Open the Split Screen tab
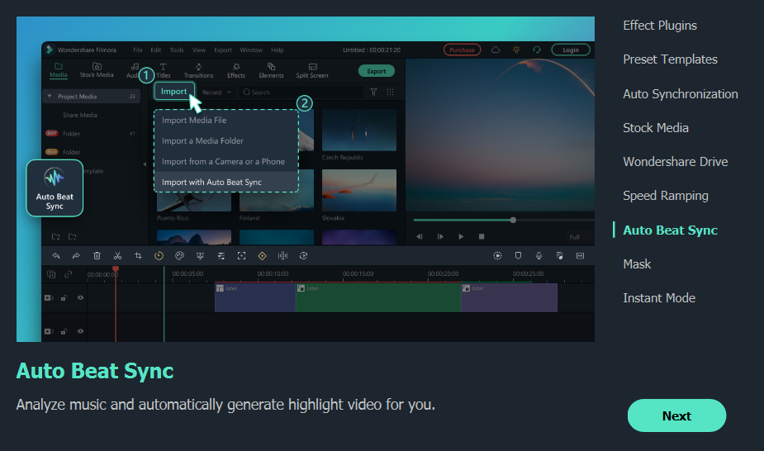The width and height of the screenshot is (764, 451). tap(312, 70)
